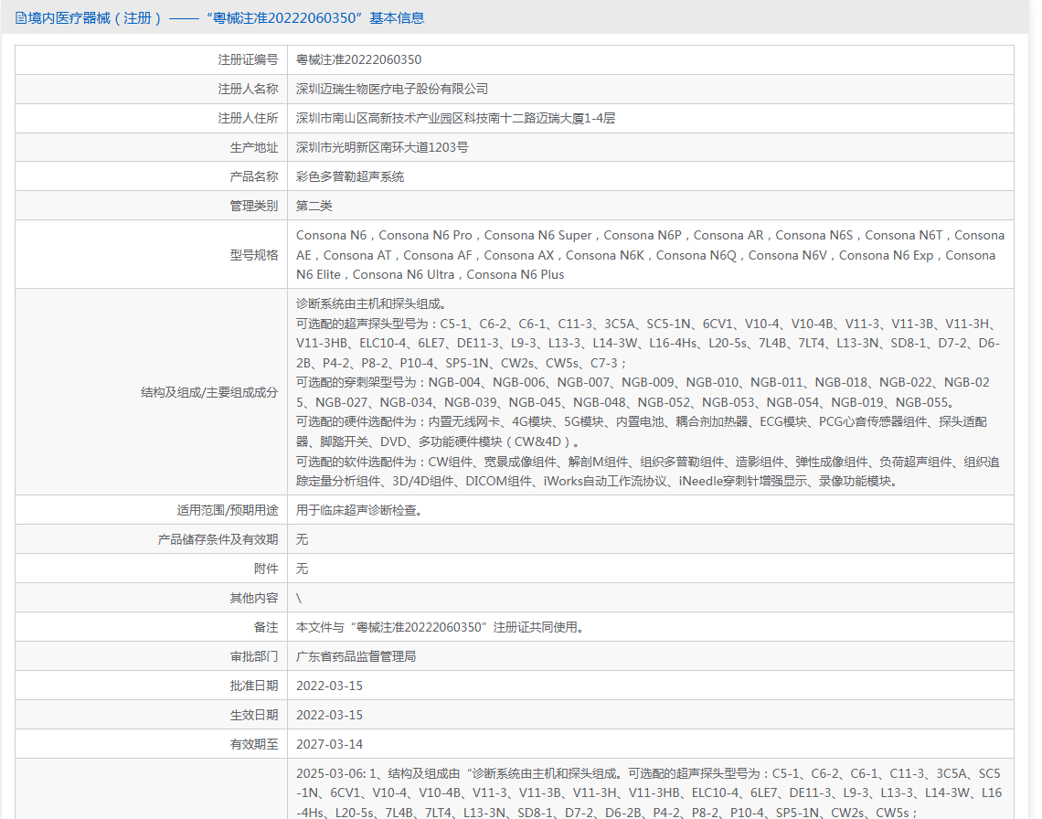Click the 结构及组成/主要组成成分 label
Image resolution: width=1042 pixels, height=819 pixels.
(x=209, y=392)
